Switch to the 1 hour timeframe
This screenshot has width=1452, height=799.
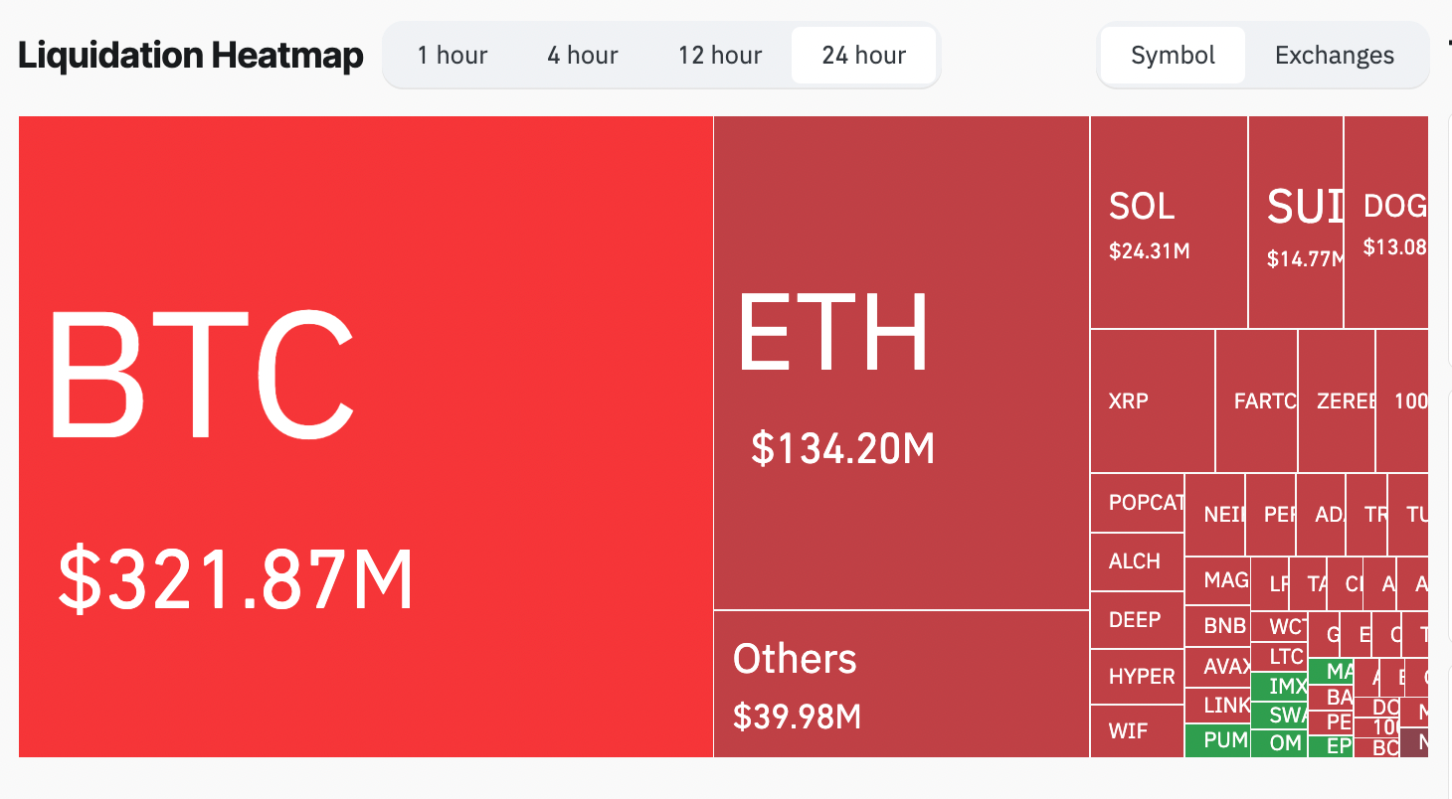[453, 55]
